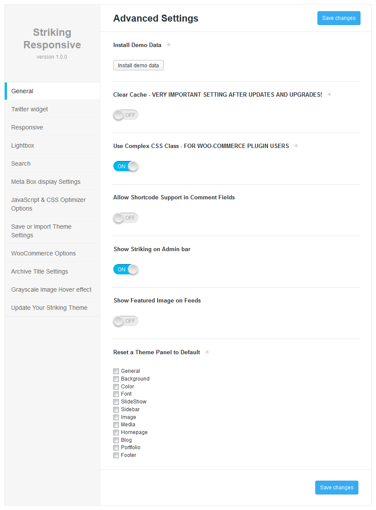Click the top Save changes button
This screenshot has width=376, height=510.
[x=339, y=18]
